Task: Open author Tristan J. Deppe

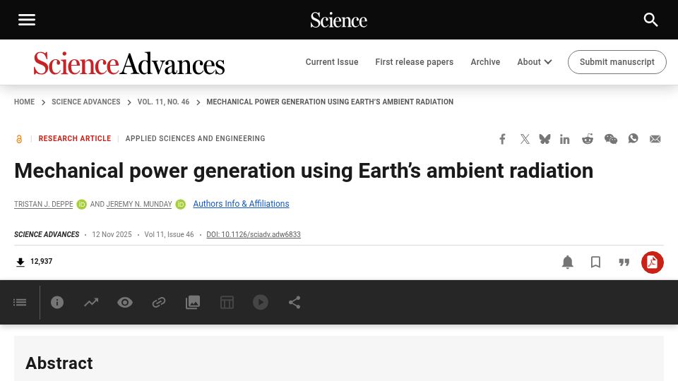Action: coord(43,205)
